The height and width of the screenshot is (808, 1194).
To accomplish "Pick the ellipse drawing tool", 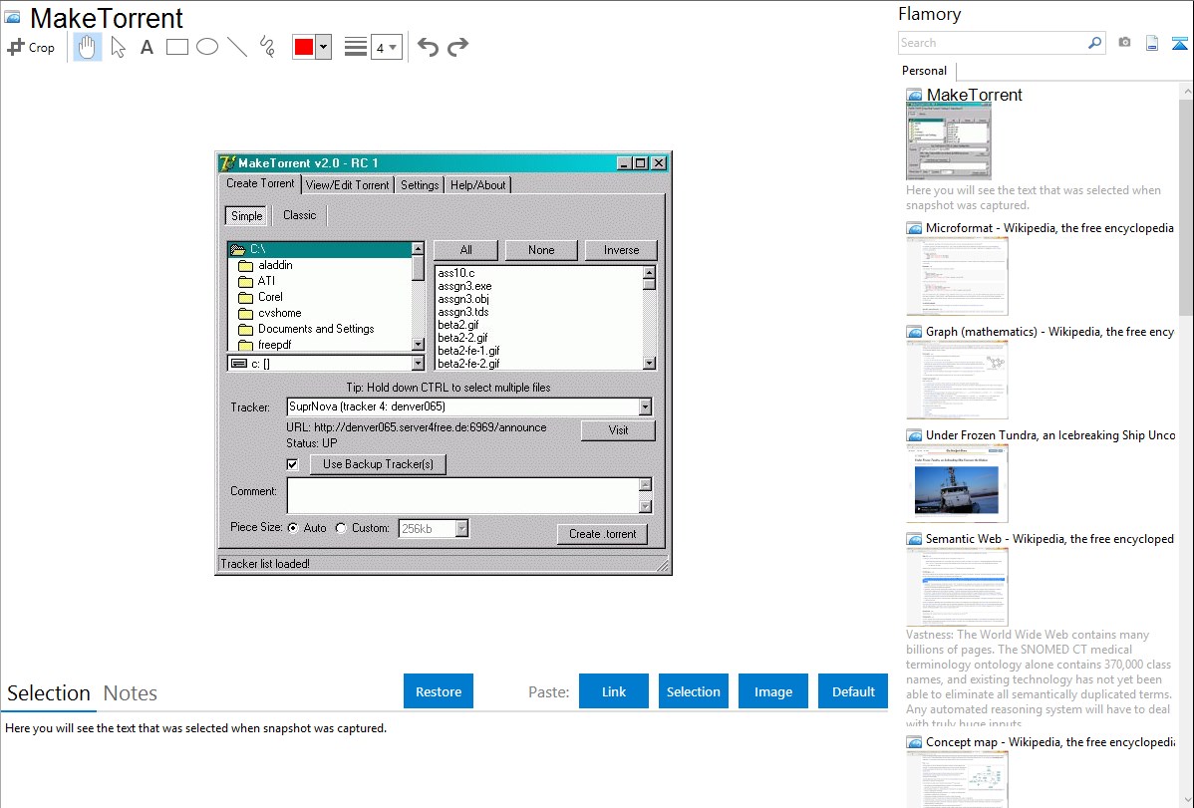I will tap(207, 47).
